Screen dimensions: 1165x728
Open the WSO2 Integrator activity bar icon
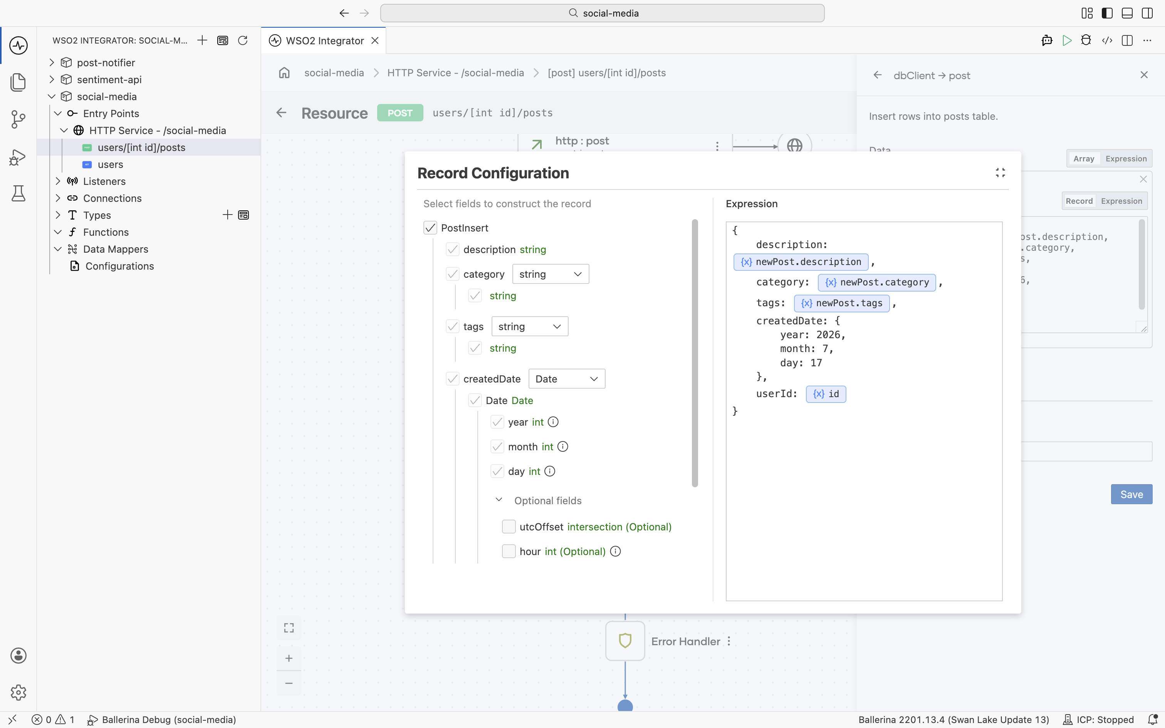[x=18, y=46]
